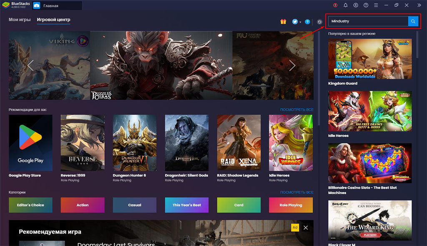The width and height of the screenshot is (427, 246).
Task: Open the MU Dragon Havoc banner
Action: 273,65
